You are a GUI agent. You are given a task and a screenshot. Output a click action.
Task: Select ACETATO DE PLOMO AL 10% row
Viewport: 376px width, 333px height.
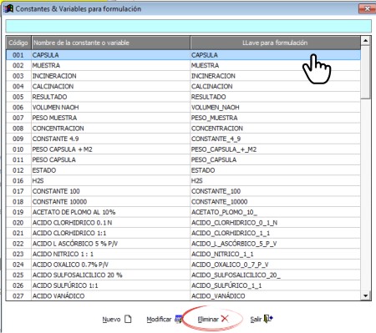coord(183,212)
